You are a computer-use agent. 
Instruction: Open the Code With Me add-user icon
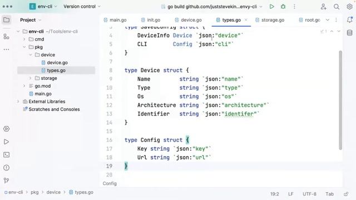point(324,7)
